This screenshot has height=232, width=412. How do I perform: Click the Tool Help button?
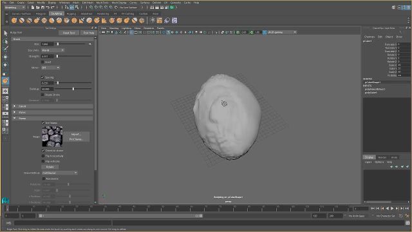tap(89, 33)
